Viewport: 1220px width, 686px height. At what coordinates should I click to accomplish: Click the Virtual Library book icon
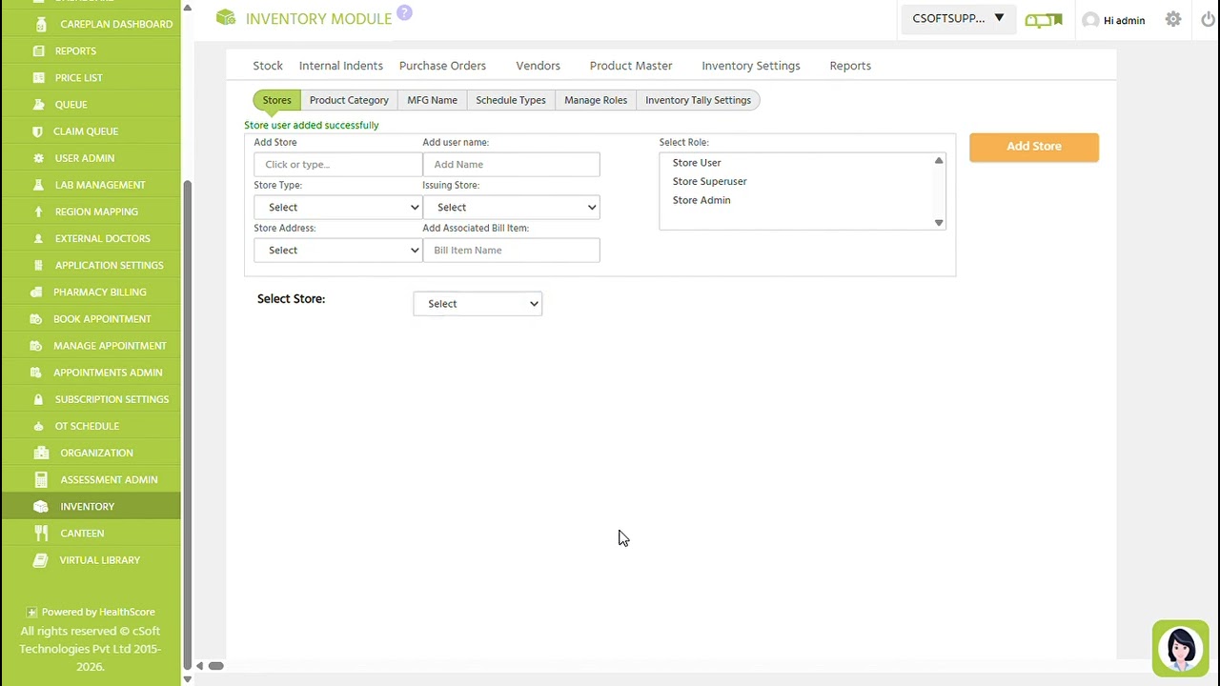click(40, 559)
